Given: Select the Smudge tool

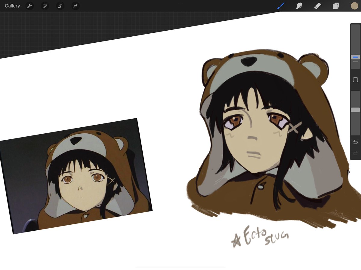Looking at the screenshot, I should click(x=299, y=6).
